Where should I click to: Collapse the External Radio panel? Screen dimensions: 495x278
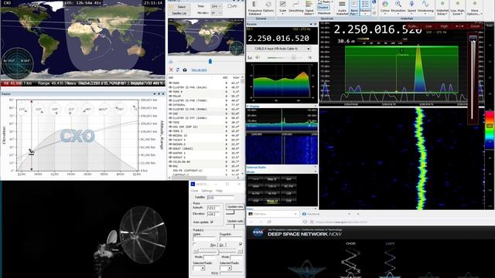click(x=315, y=167)
